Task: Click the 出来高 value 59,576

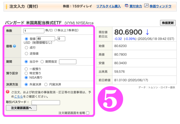Action: [119, 71]
